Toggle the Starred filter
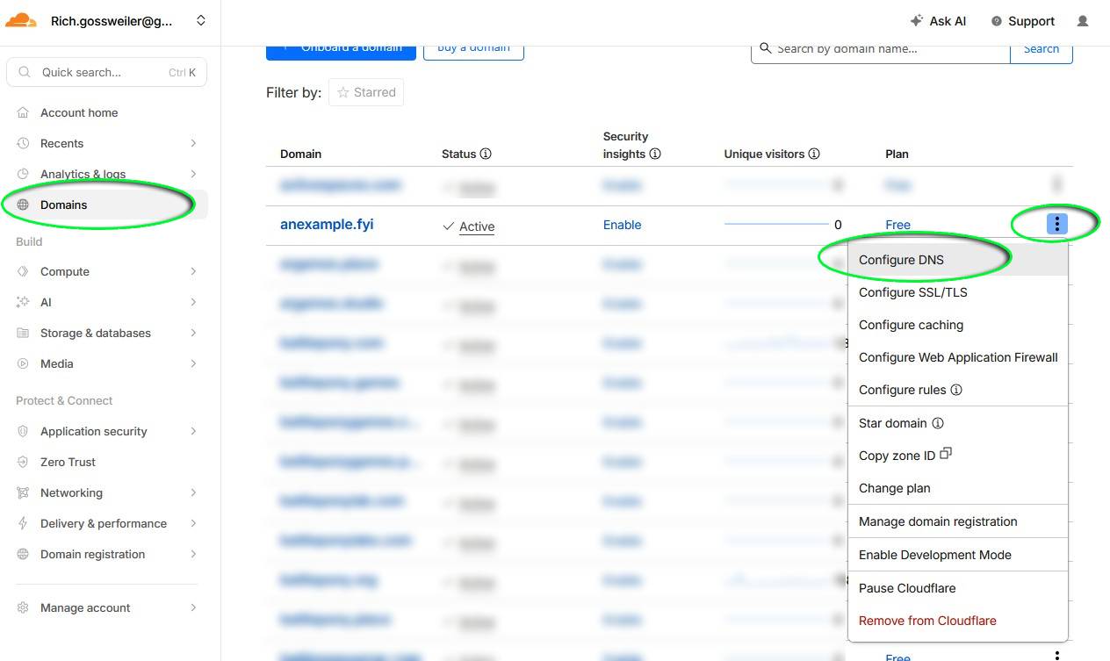 click(366, 92)
